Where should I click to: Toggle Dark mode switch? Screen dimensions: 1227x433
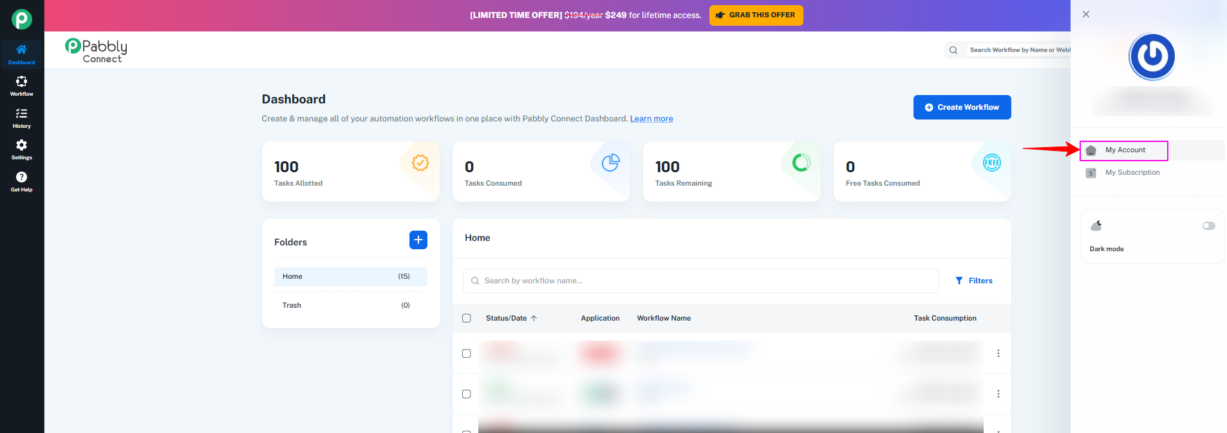click(x=1208, y=225)
